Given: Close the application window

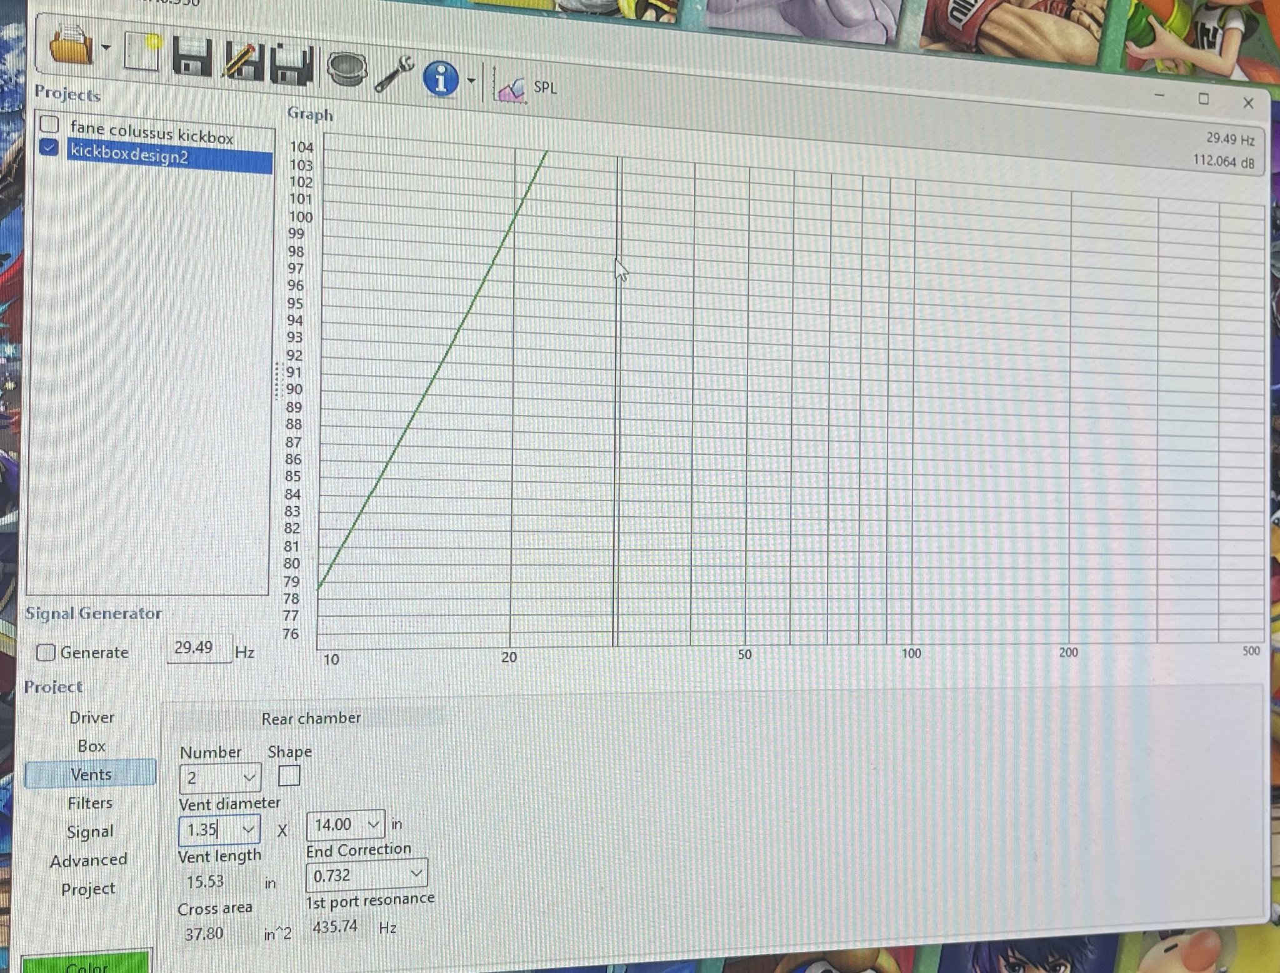Looking at the screenshot, I should point(1248,102).
